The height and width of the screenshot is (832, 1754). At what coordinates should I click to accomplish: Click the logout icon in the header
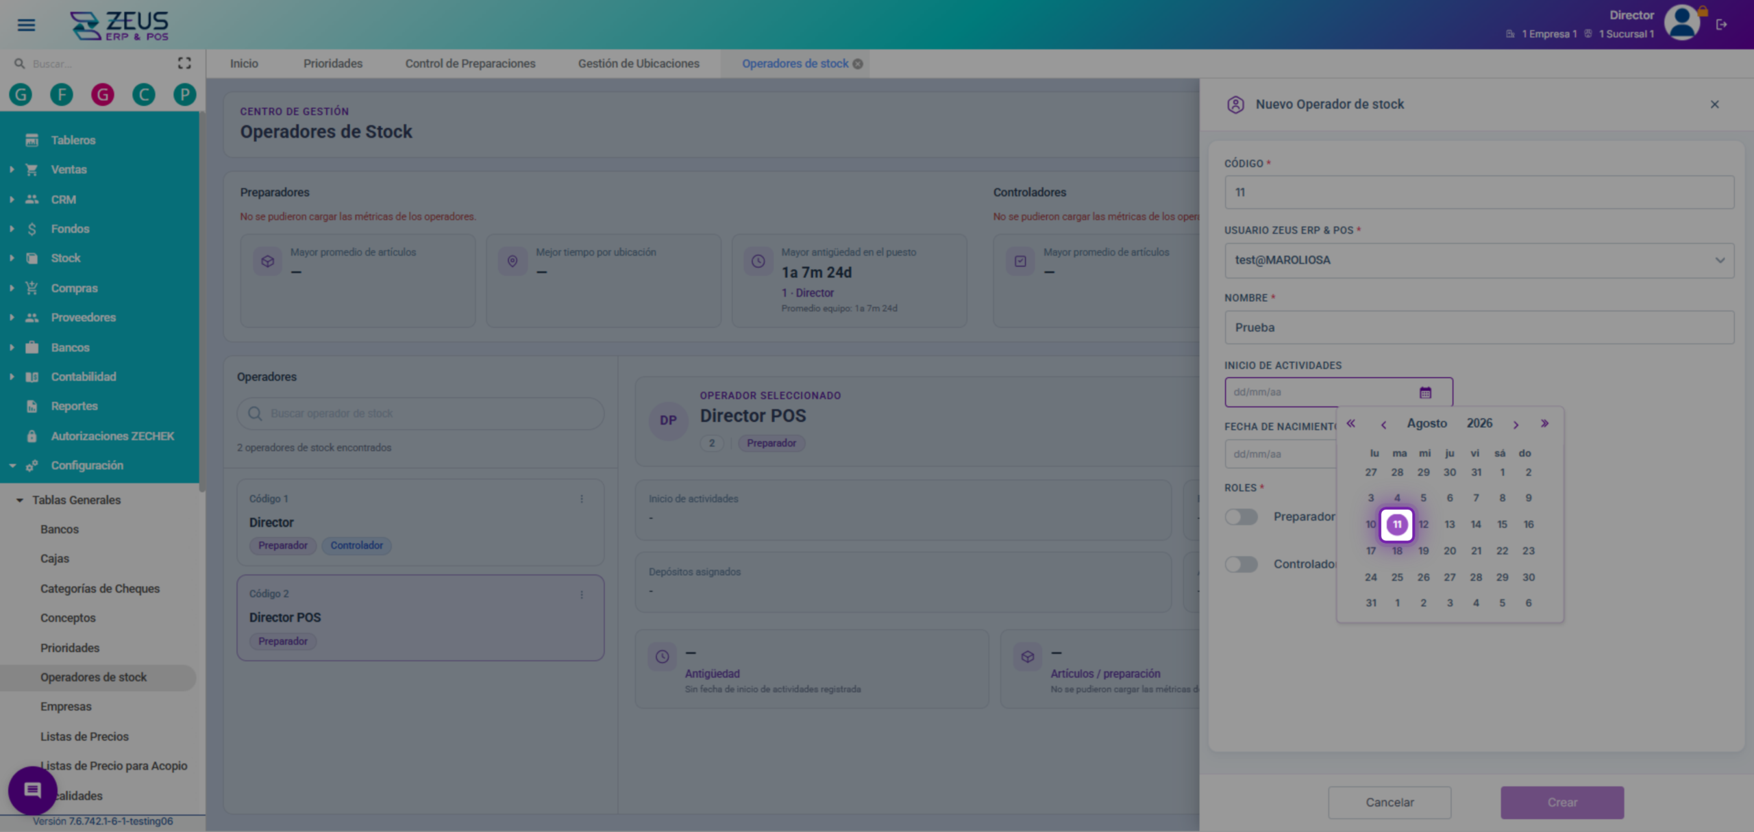(1721, 25)
